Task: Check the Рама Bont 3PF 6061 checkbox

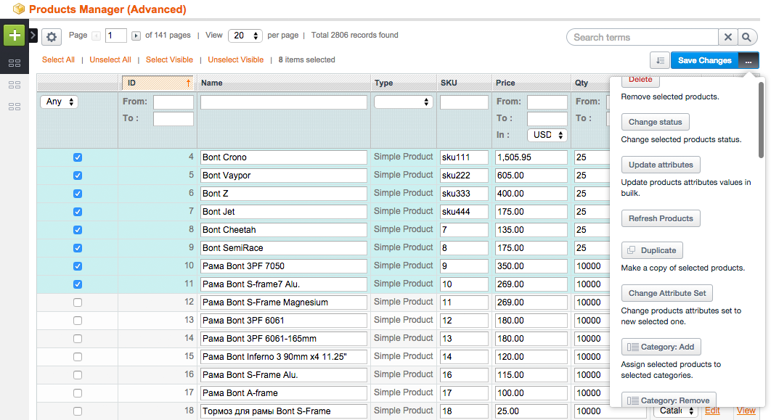Action: point(78,321)
